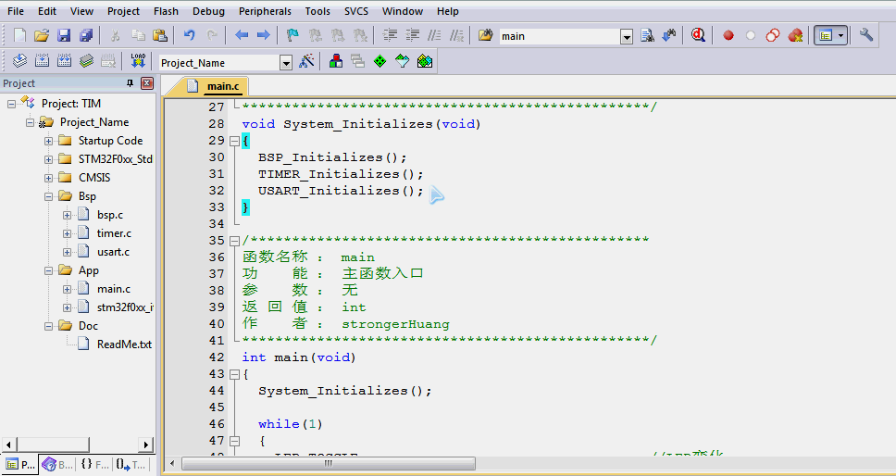Open the Flash menu

pyautogui.click(x=166, y=11)
